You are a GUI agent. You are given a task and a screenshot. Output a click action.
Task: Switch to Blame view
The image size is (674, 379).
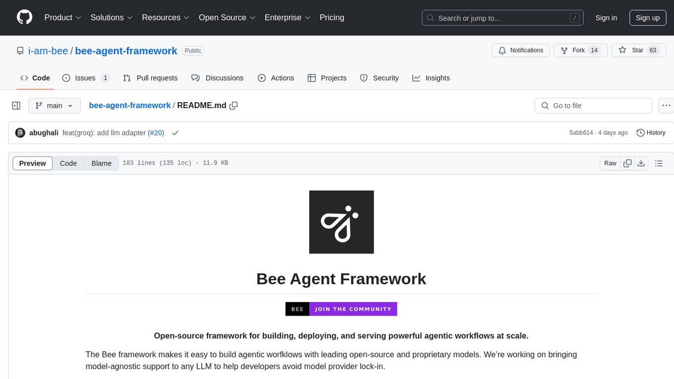click(101, 163)
